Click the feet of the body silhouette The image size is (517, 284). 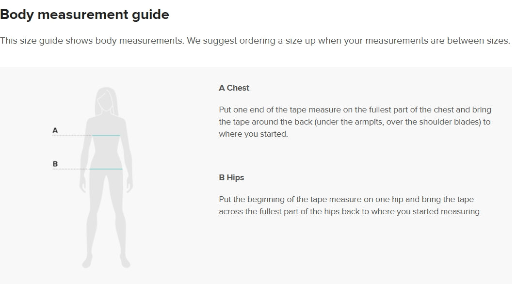pyautogui.click(x=106, y=262)
